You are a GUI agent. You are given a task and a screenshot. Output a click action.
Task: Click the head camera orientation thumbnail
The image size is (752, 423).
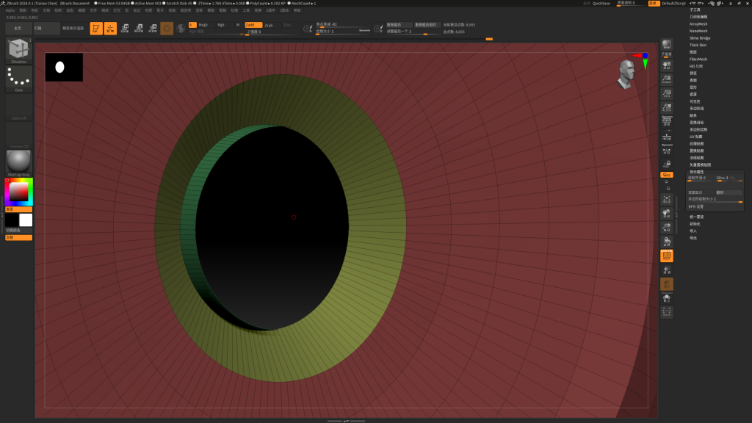click(x=626, y=74)
